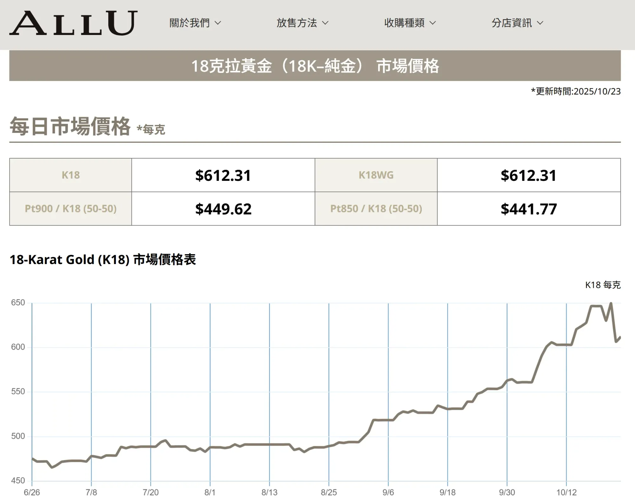
Task: Click the $449.62 price value
Action: click(223, 209)
